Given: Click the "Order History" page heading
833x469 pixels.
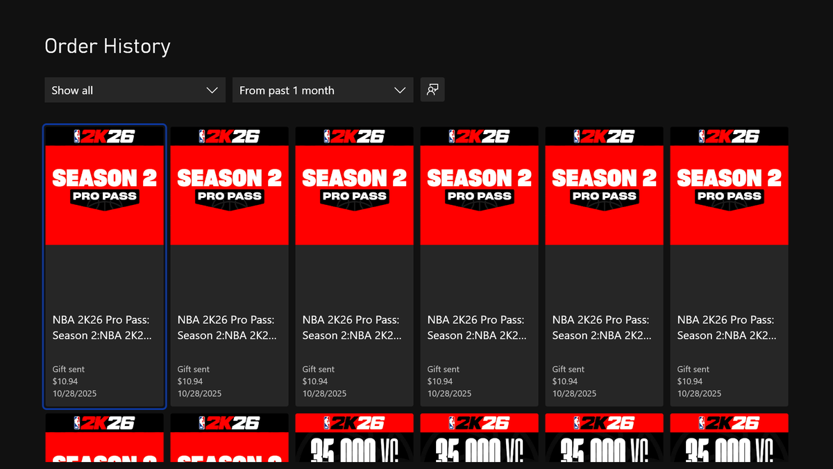Looking at the screenshot, I should (108, 47).
